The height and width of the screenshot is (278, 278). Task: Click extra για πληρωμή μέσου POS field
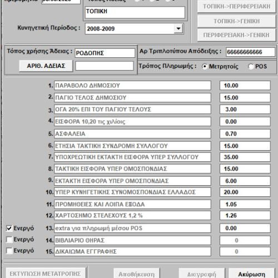pos(132,228)
